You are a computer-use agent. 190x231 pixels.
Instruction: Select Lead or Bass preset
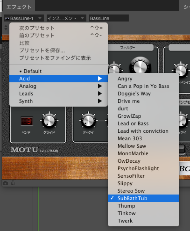click(143, 123)
